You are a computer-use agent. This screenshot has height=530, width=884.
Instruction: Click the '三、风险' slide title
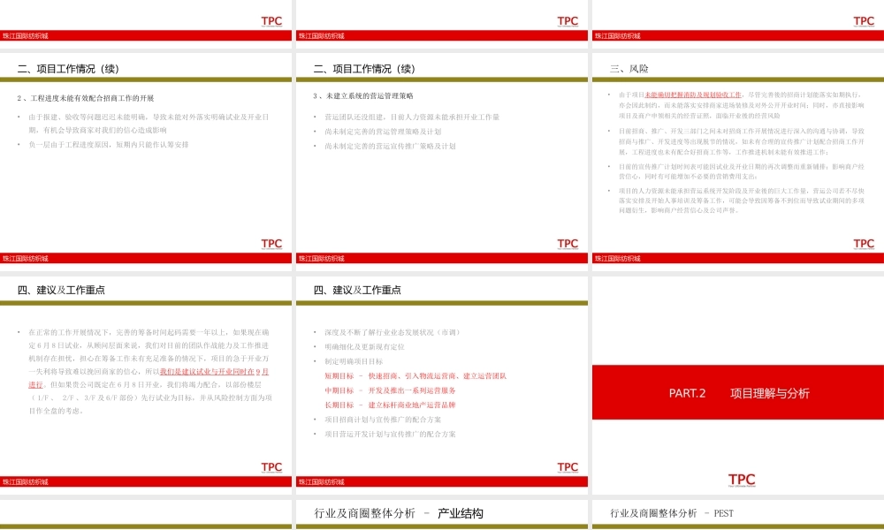(629, 69)
